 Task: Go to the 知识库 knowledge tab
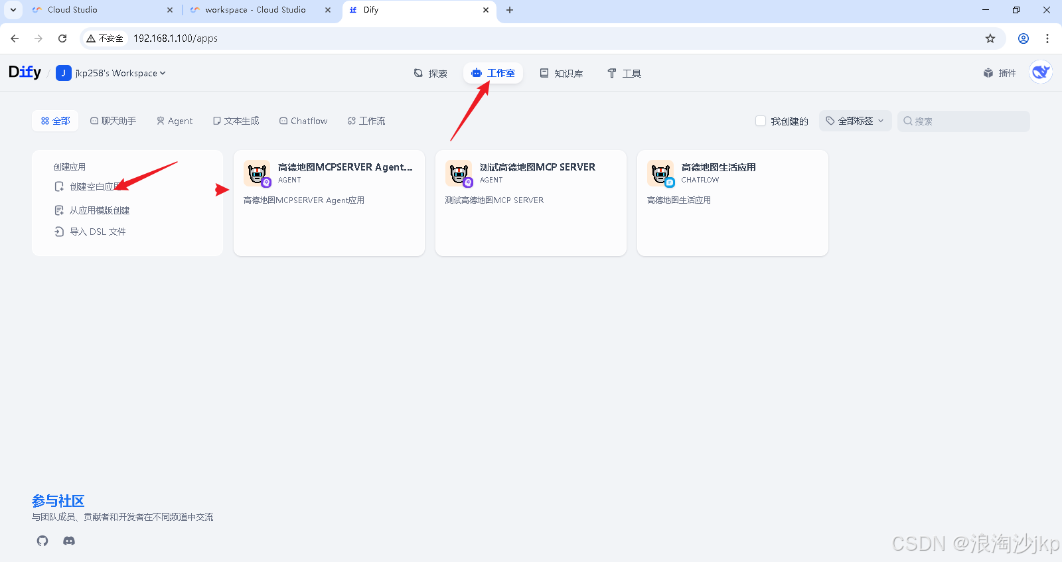point(562,73)
